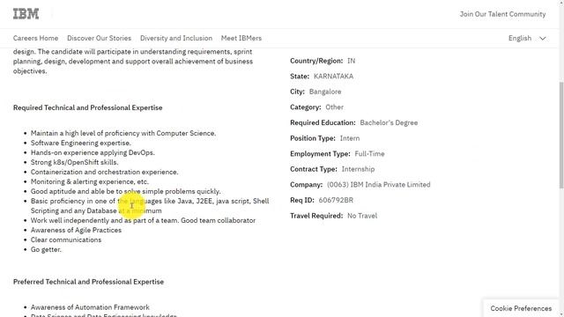Click the 'Strong k8s/OpenShift skills' bullet
Image resolution: width=564 pixels, height=317 pixels.
74,162
